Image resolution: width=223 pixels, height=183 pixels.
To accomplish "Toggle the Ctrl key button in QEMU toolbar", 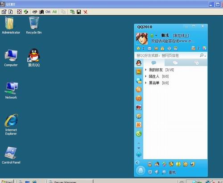I will pyautogui.click(x=48, y=12).
